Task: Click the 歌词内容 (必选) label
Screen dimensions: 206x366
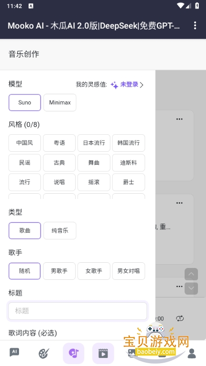Action: 33,333
